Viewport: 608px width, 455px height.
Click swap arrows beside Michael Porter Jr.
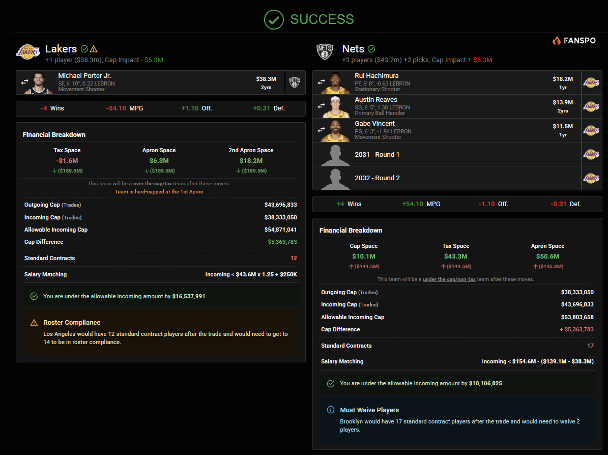pyautogui.click(x=25, y=82)
